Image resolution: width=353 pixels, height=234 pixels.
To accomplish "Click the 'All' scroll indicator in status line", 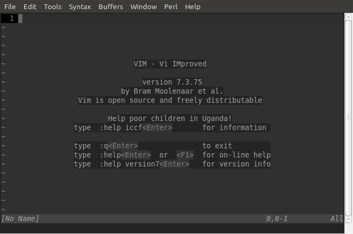I will click(x=336, y=218).
